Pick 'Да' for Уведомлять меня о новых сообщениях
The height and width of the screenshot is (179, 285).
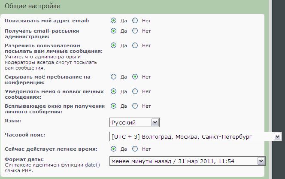pyautogui.click(x=114, y=91)
